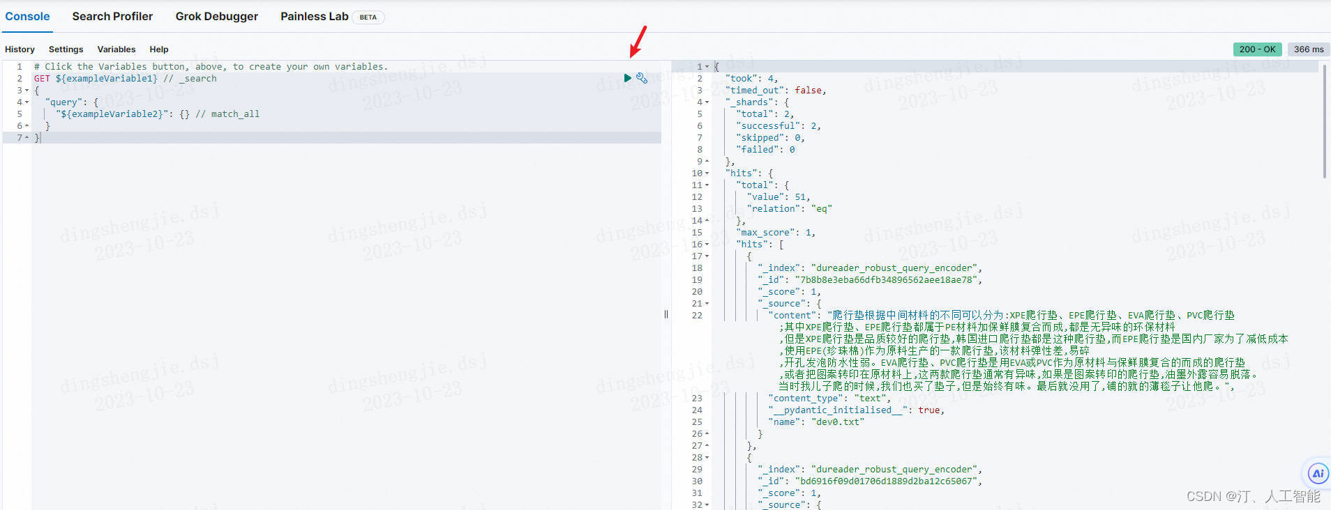Open the History menu

[20, 49]
